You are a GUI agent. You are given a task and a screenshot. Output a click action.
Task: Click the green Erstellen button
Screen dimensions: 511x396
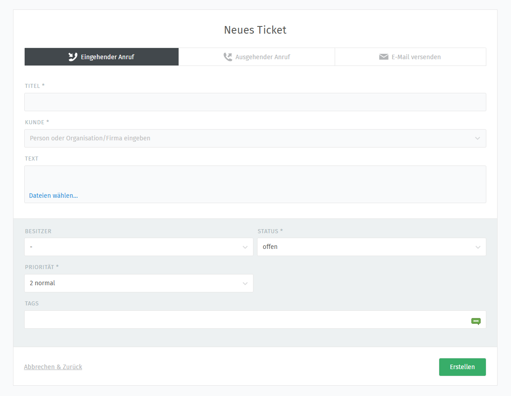point(463,367)
